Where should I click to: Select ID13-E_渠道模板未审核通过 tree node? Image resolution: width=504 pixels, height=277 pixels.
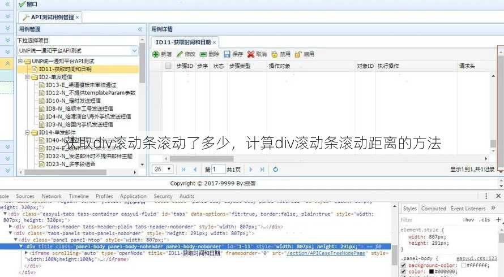(x=81, y=85)
